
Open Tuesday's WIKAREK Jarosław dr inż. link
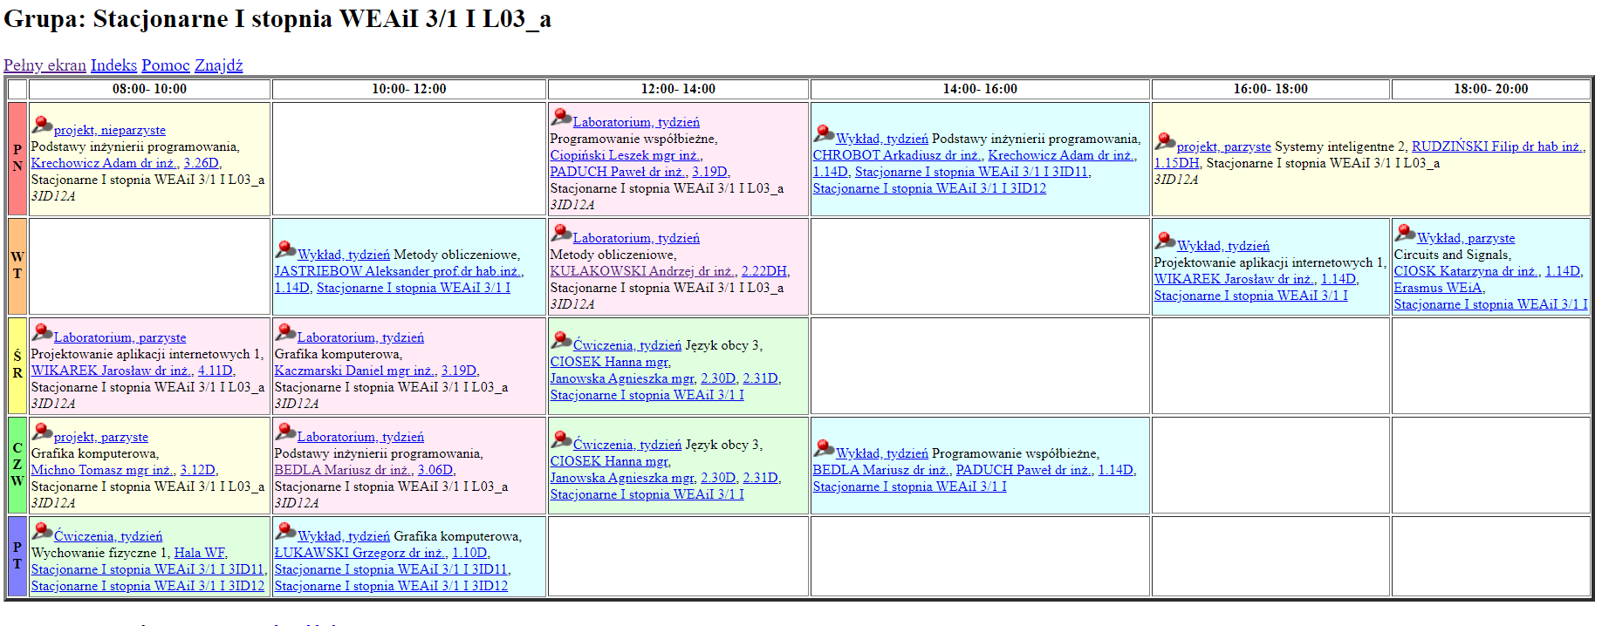(x=1234, y=279)
